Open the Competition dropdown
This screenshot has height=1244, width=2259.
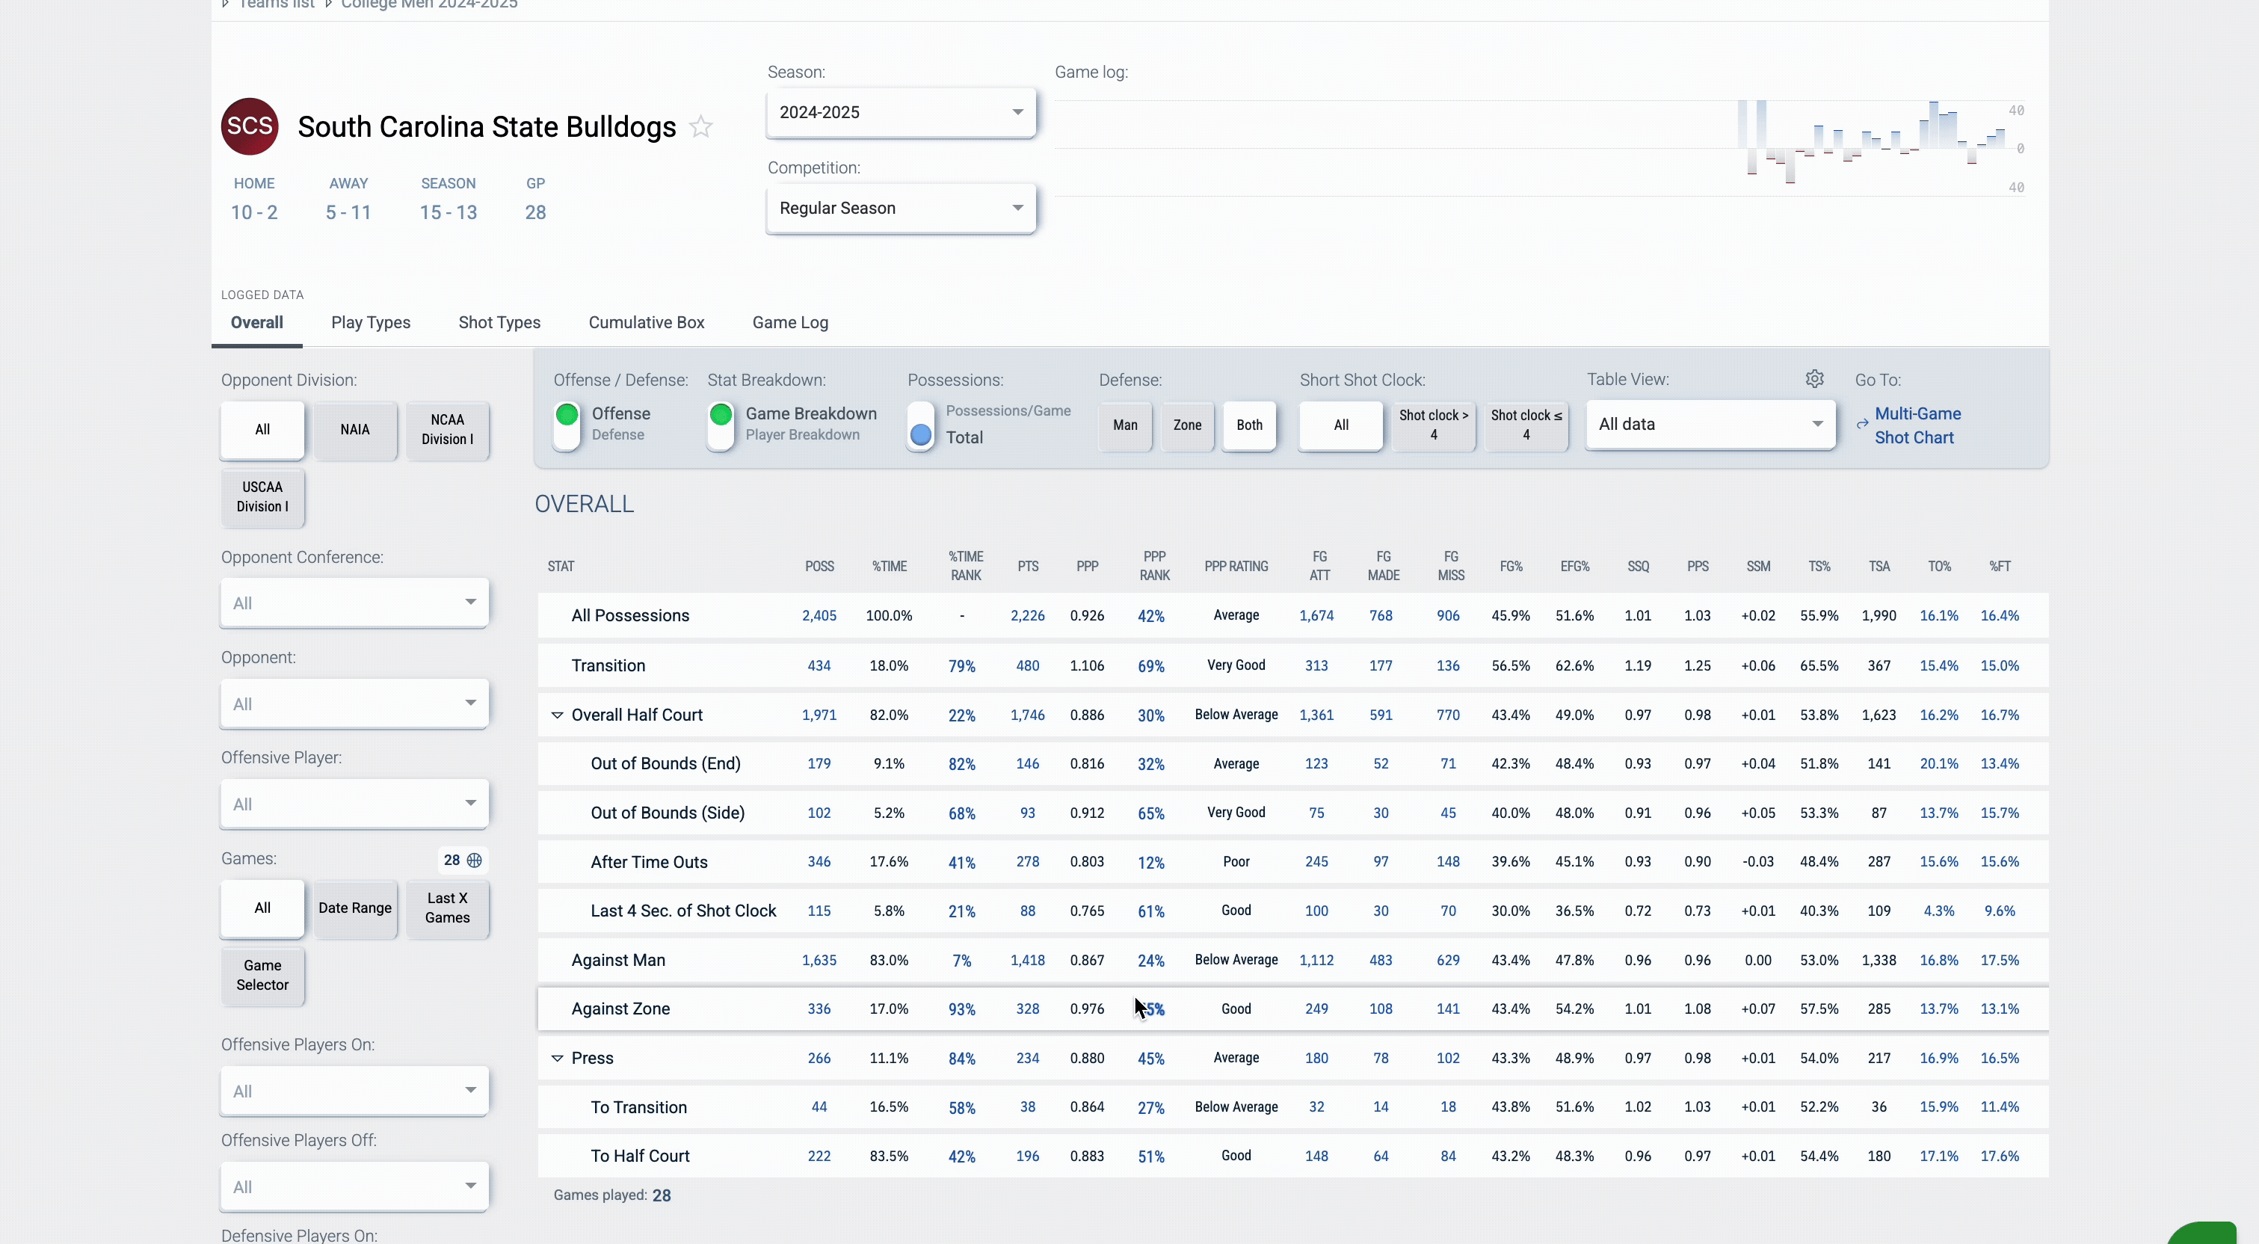[901, 208]
